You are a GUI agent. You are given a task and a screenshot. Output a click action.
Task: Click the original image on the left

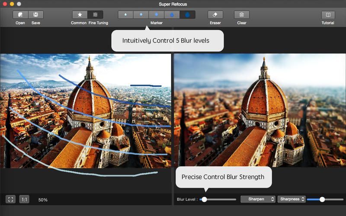pos(86,111)
